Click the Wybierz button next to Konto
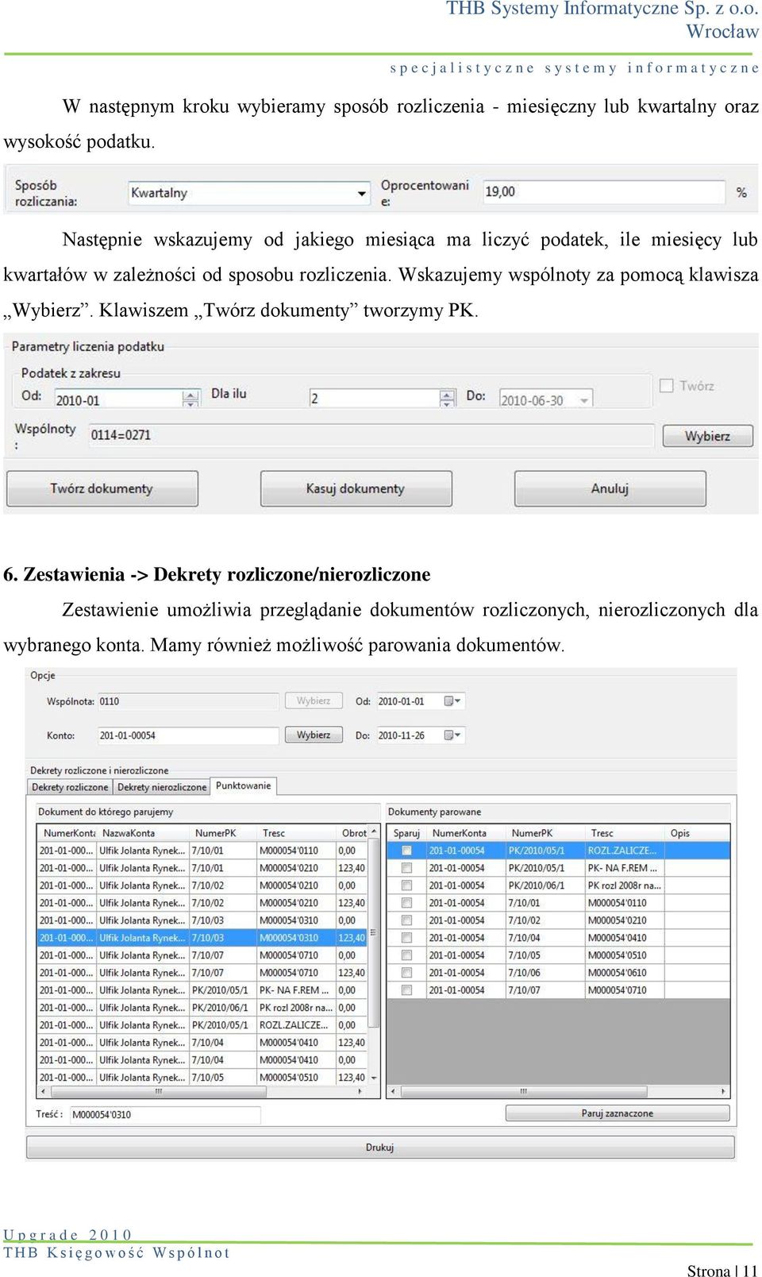 (314, 735)
